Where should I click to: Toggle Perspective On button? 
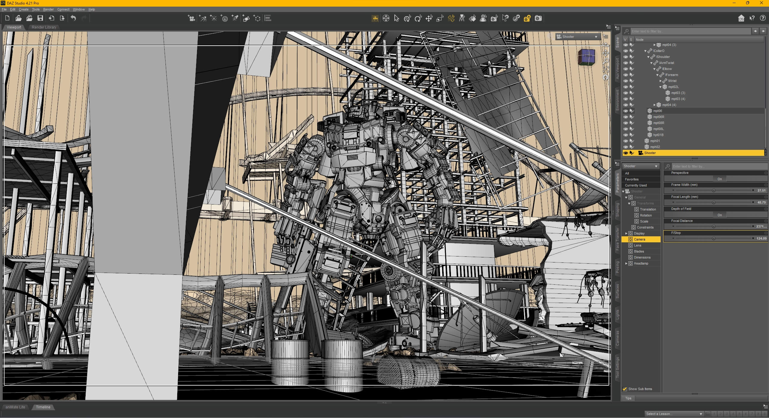point(719,179)
